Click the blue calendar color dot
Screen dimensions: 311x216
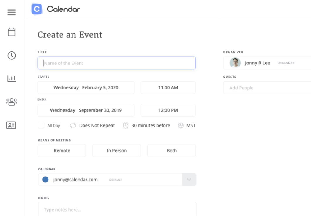[45, 180]
